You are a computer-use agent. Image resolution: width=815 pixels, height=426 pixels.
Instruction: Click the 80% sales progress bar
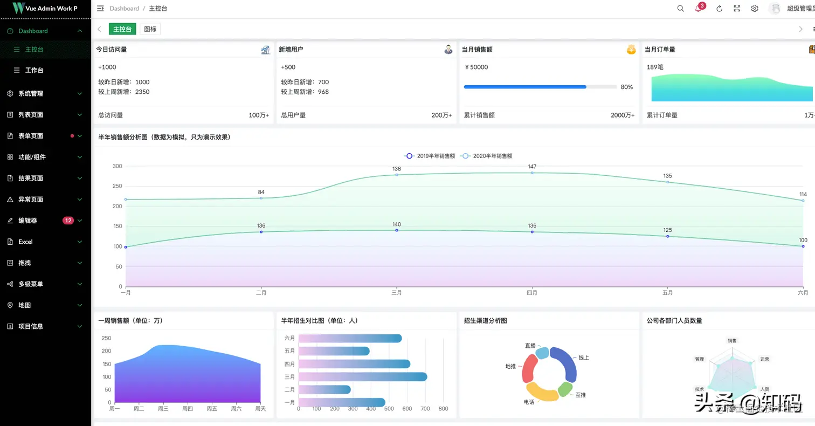[540, 87]
